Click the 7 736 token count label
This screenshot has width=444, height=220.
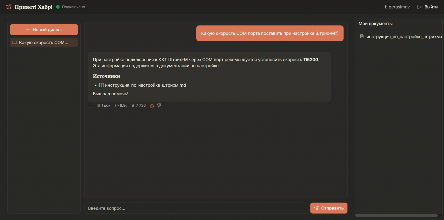[141, 105]
